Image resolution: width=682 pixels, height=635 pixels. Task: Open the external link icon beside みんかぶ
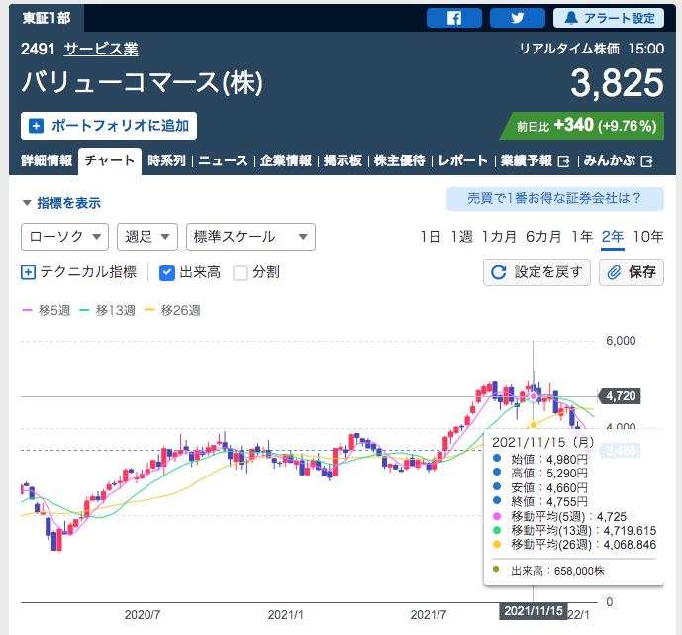(x=646, y=160)
